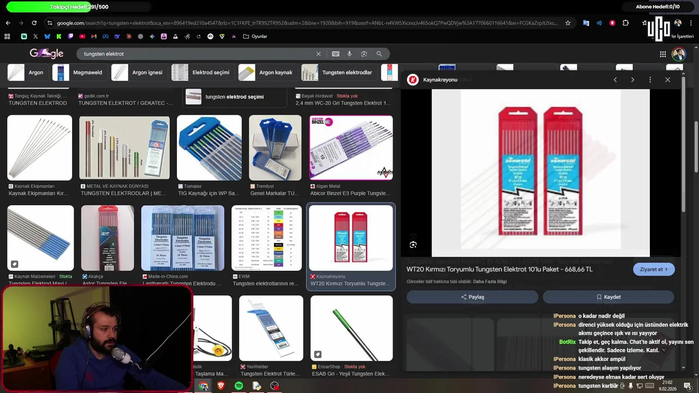The height and width of the screenshot is (393, 699).
Task: Select the Argon iğnesi filter chip
Action: [x=139, y=72]
